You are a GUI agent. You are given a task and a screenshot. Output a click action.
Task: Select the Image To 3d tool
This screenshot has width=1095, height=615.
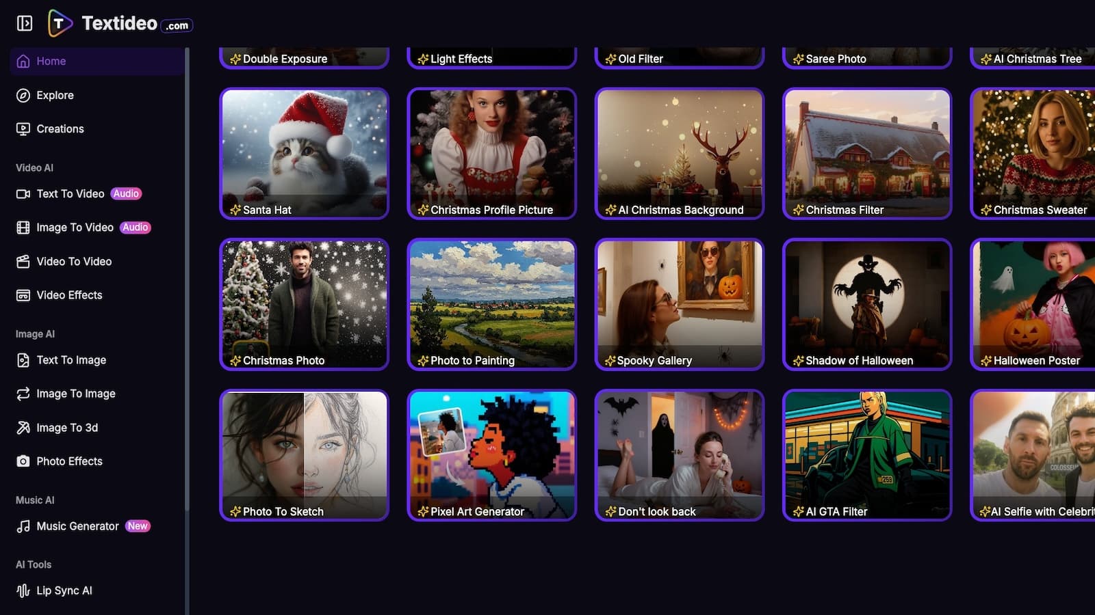[70, 427]
